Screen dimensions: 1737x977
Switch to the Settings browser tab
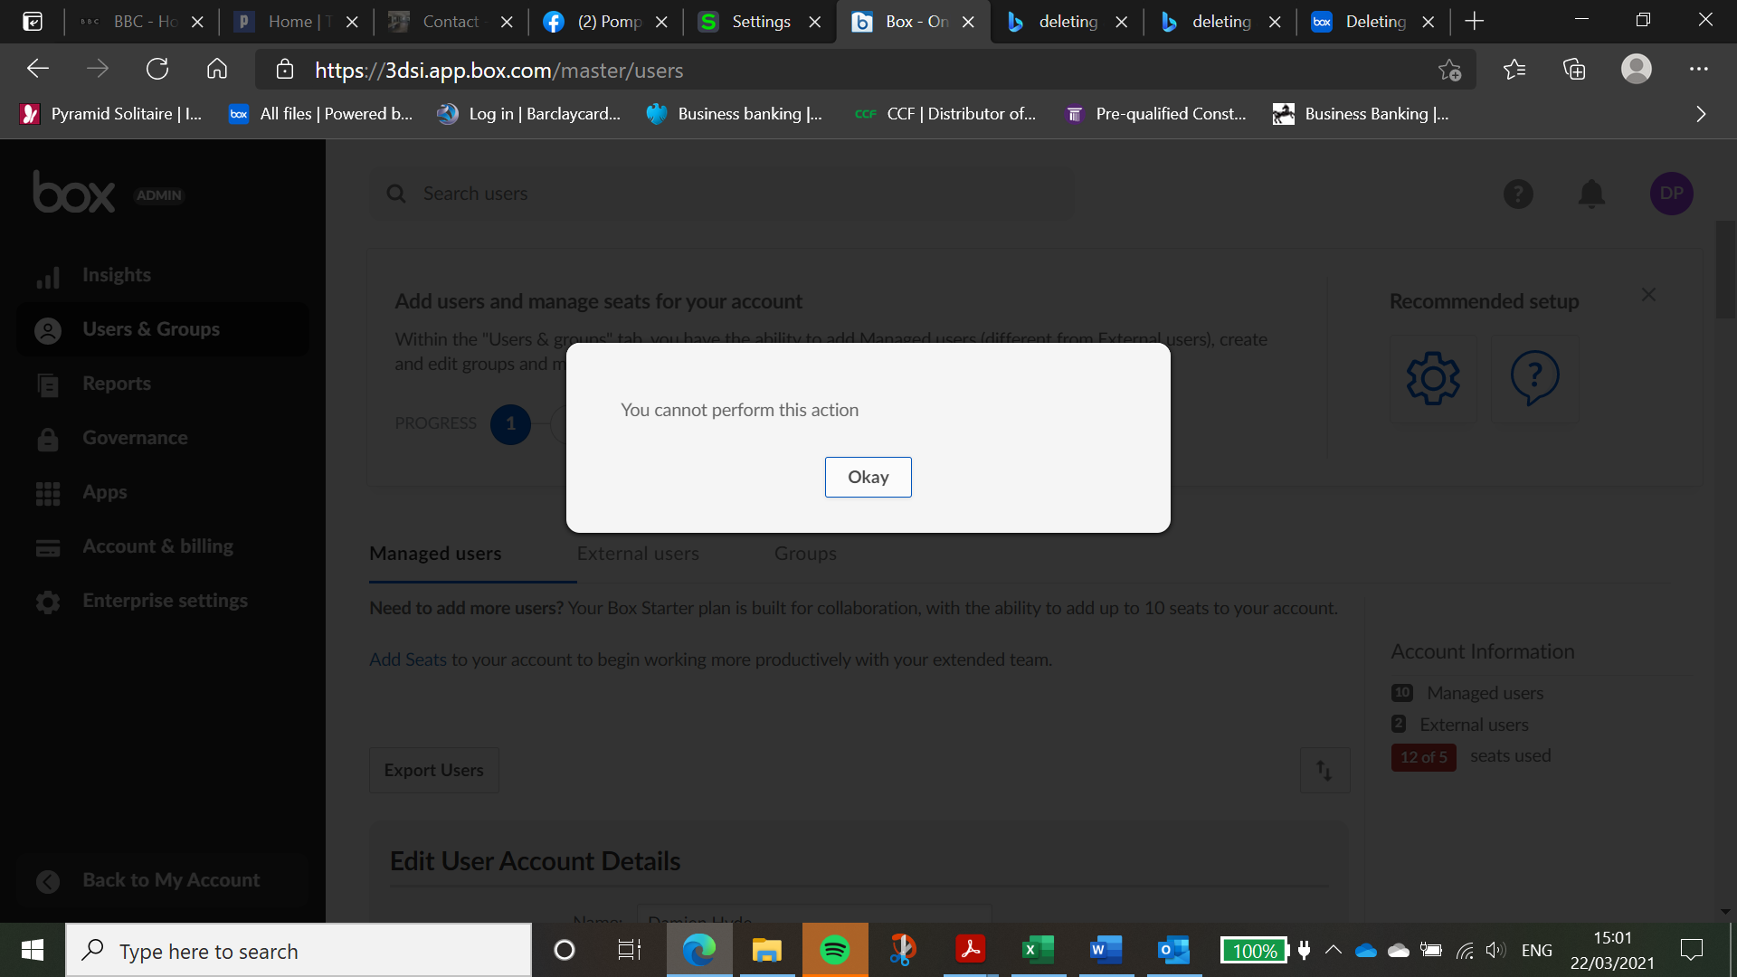(x=760, y=22)
